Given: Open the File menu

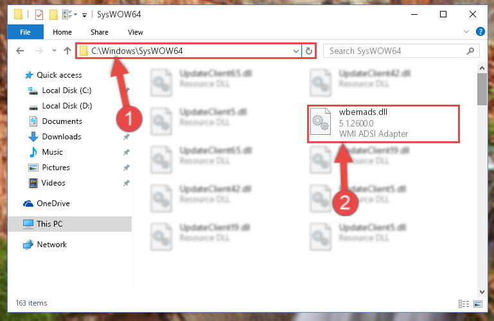Looking at the screenshot, I should point(26,32).
